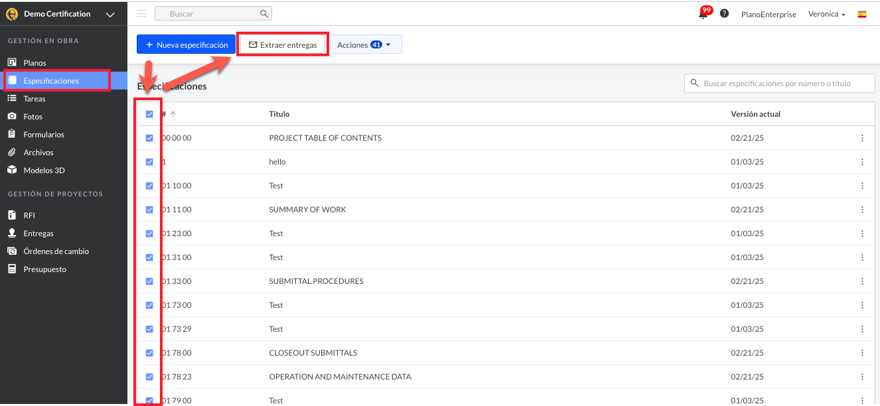The image size is (880, 406).
Task: Click the Spanish flag language icon
Action: tap(862, 14)
